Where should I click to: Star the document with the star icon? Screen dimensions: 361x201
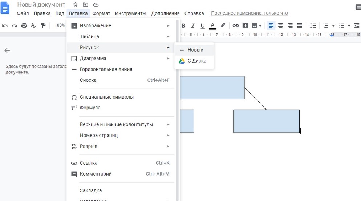coord(75,5)
